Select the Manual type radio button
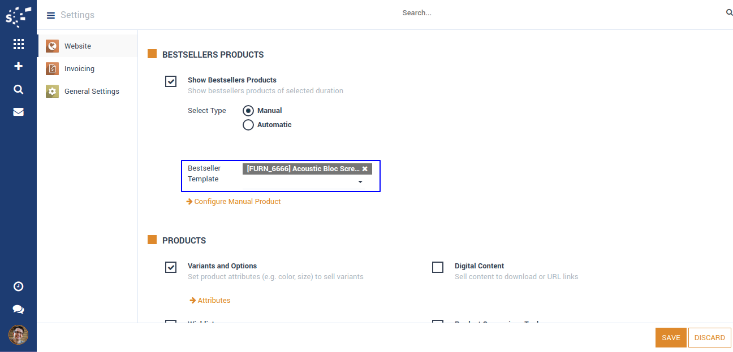 (x=248, y=111)
